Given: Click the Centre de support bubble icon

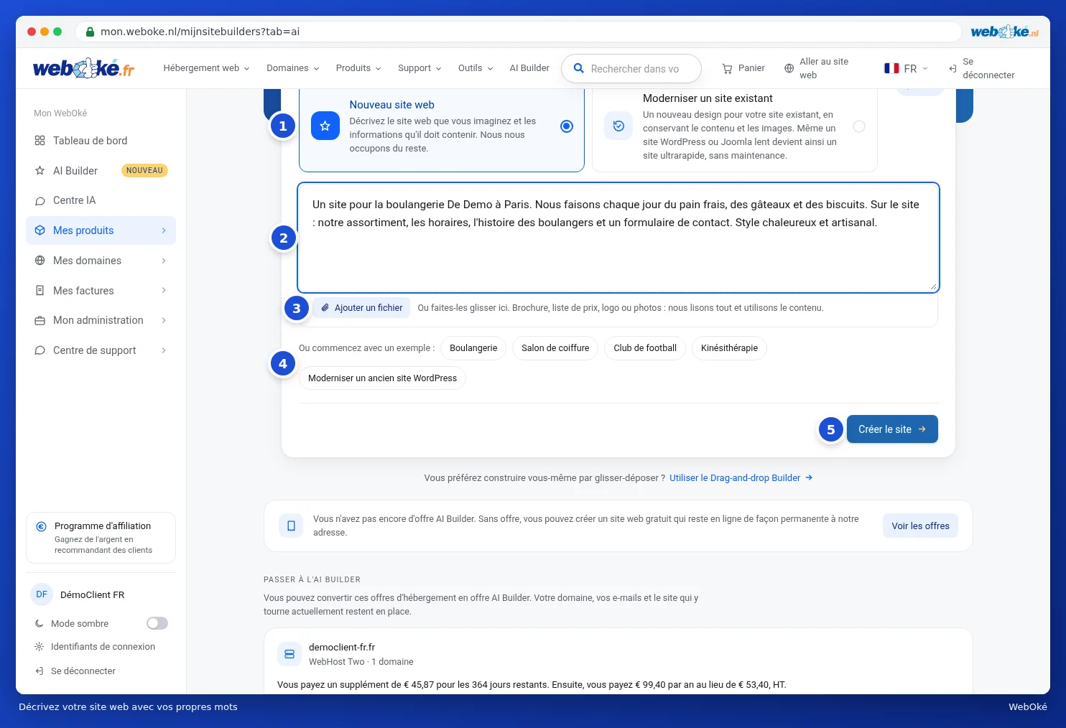Looking at the screenshot, I should [40, 350].
